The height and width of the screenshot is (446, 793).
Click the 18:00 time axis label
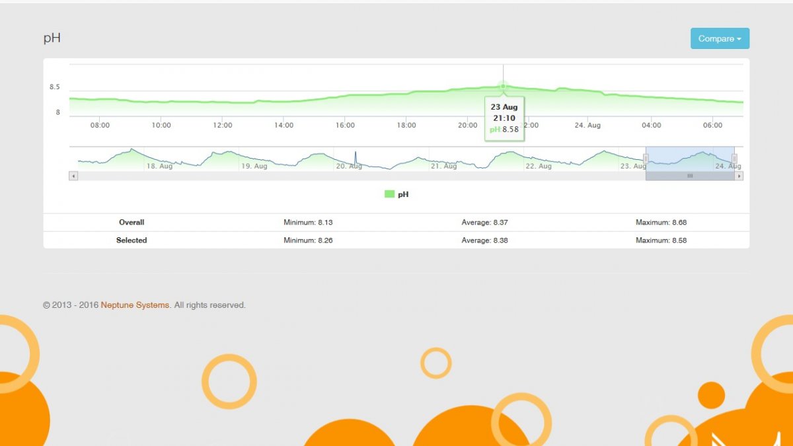tap(406, 126)
